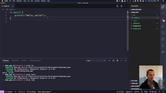Click the watch eye icon beside master

16,92
